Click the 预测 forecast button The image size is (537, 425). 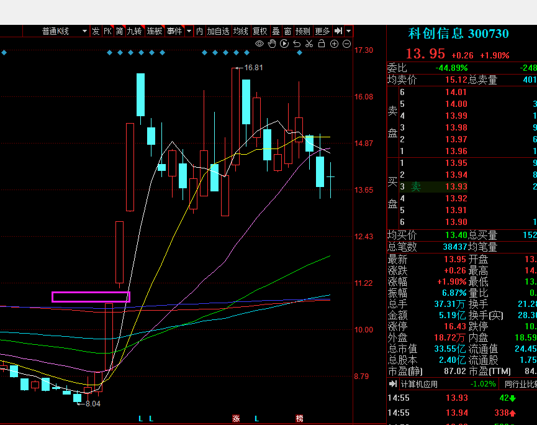[x=303, y=31]
